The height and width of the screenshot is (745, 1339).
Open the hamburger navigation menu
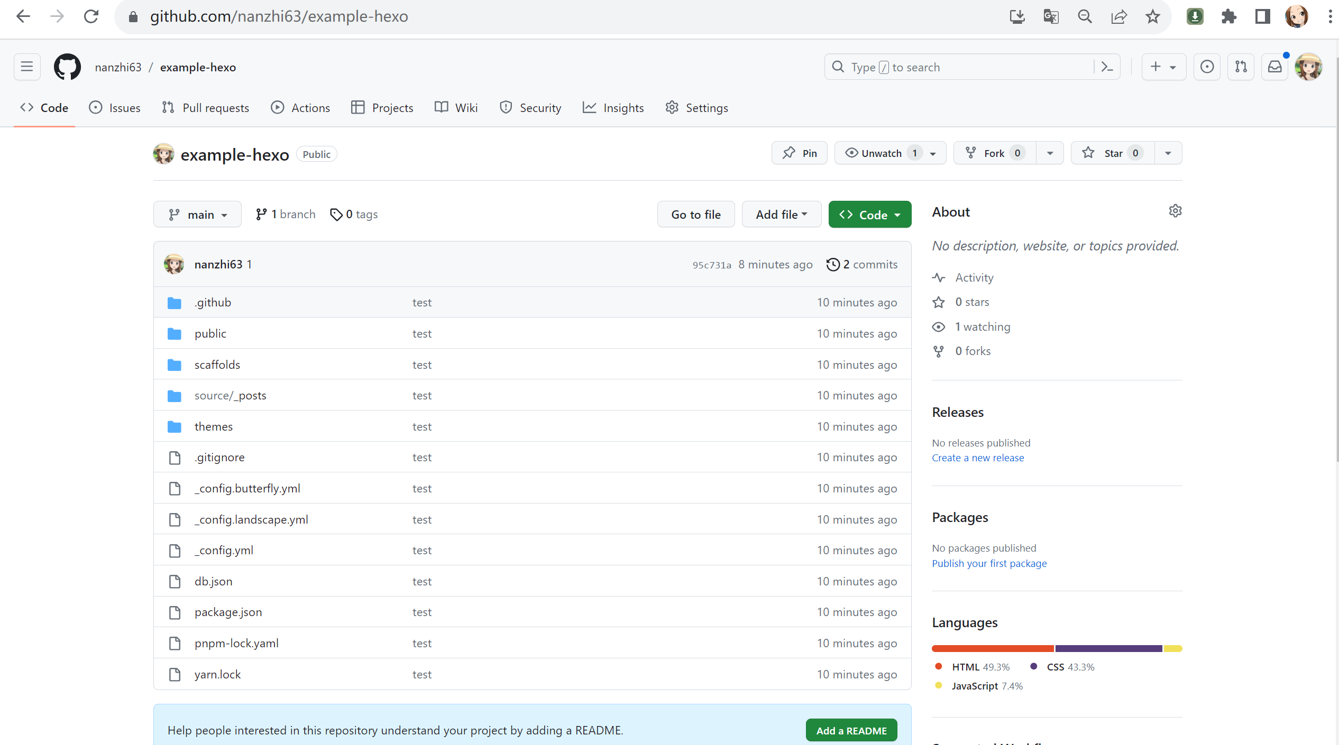coord(27,67)
